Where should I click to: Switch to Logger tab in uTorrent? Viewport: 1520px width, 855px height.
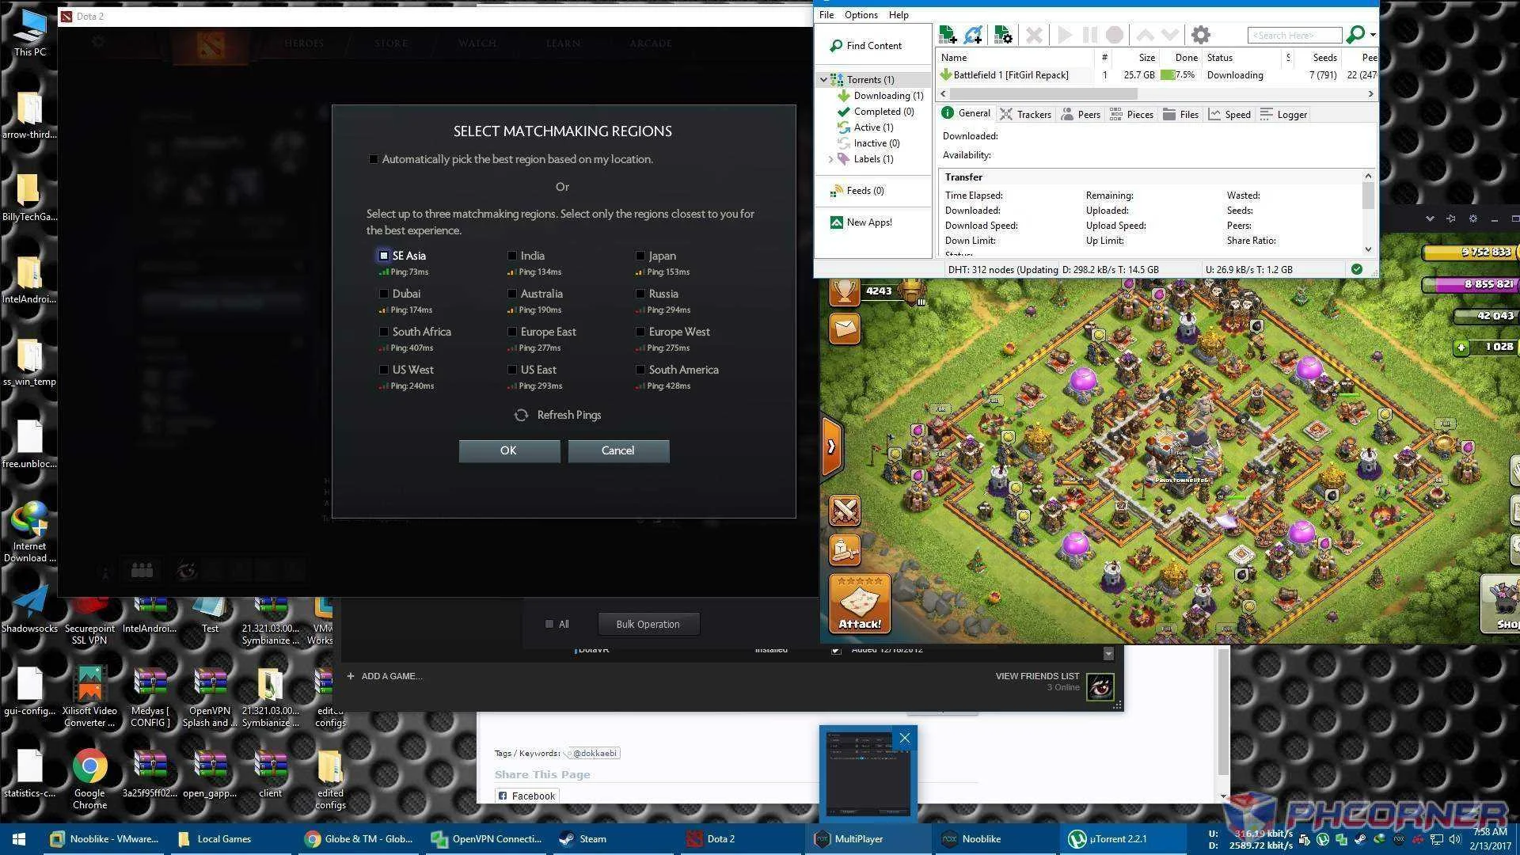(1283, 115)
